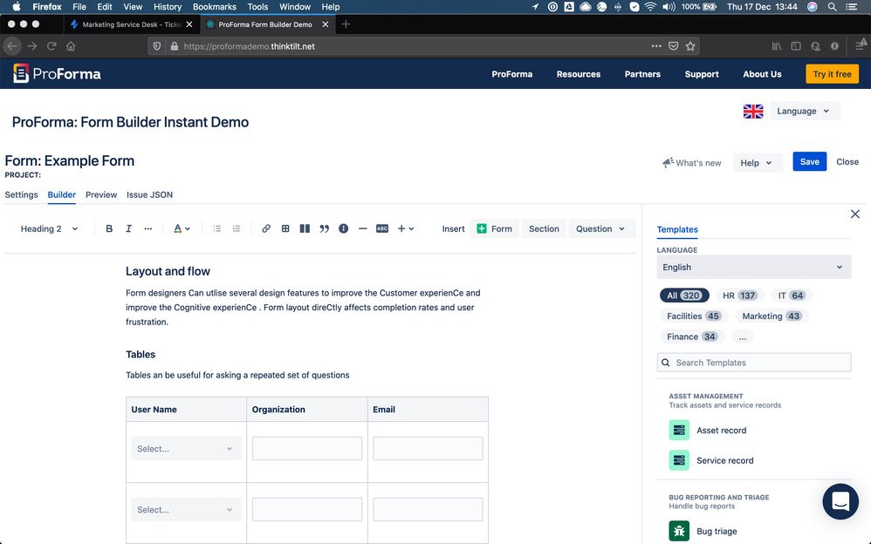The image size is (871, 544).
Task: Filter templates by All category
Action: point(684,296)
